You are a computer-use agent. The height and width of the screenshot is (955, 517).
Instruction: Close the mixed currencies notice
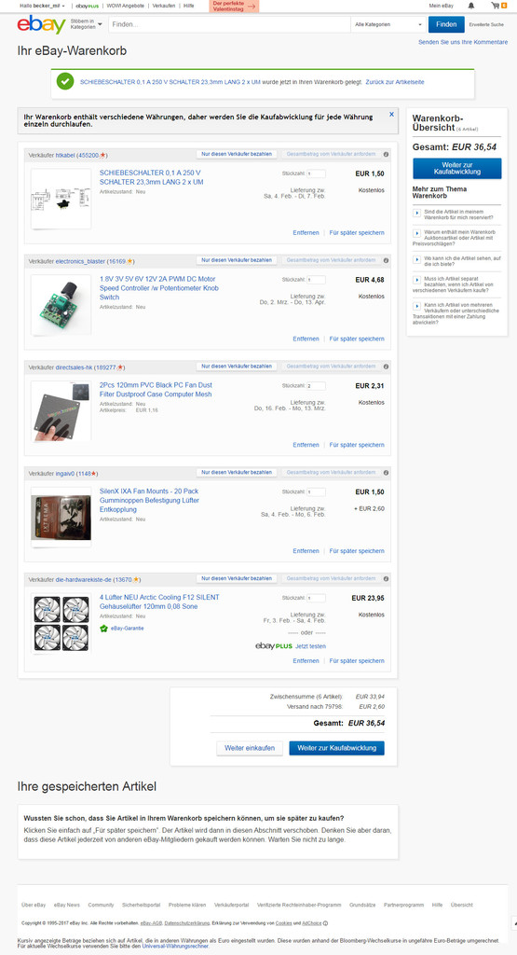click(391, 115)
